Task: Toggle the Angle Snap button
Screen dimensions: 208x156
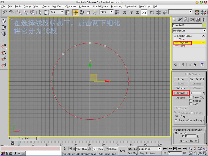Action: 4,53
